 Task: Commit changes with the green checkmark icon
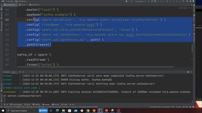coord(174,1)
